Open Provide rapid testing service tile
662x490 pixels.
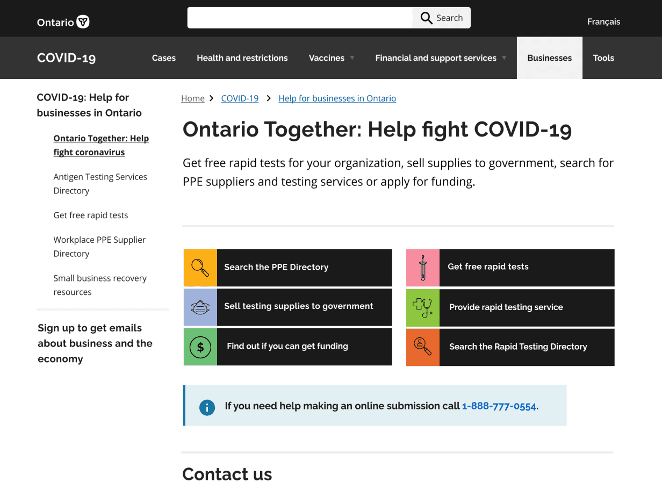pyautogui.click(x=510, y=307)
